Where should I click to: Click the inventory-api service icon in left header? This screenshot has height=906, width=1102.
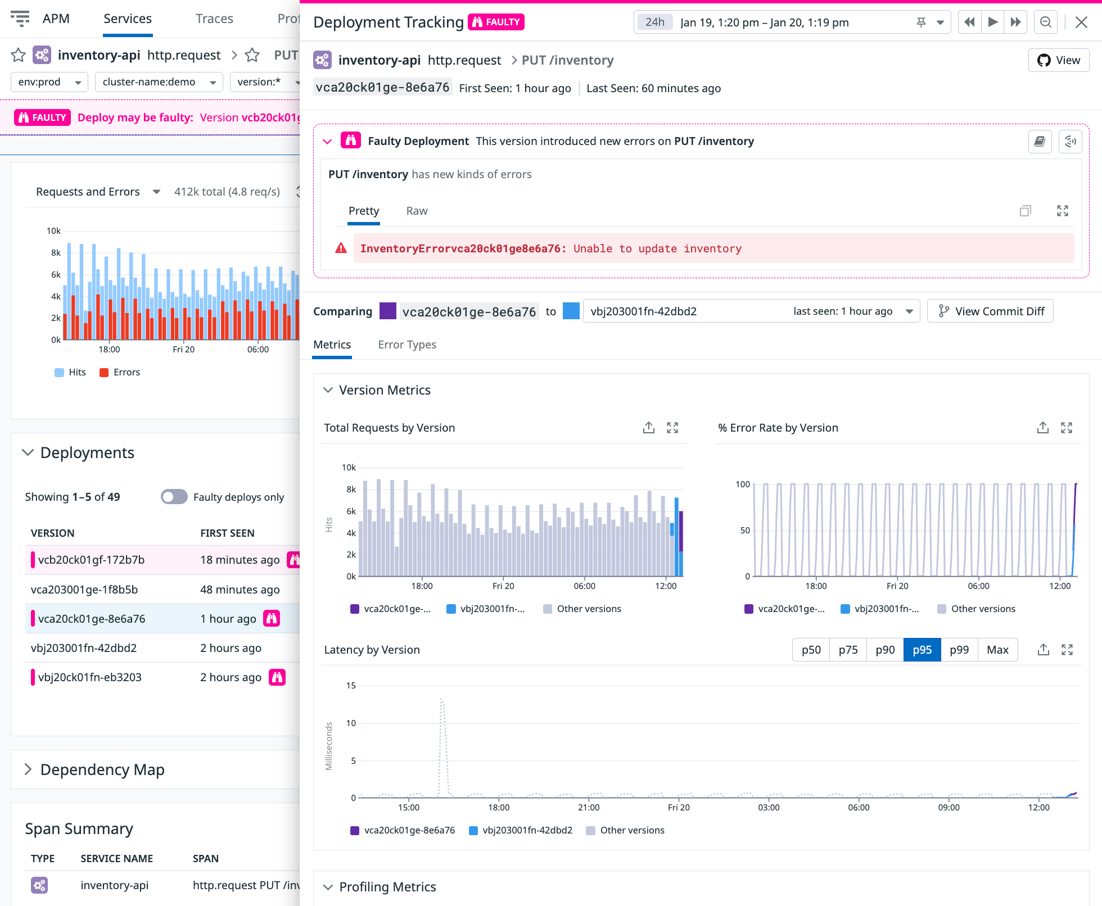click(x=42, y=55)
